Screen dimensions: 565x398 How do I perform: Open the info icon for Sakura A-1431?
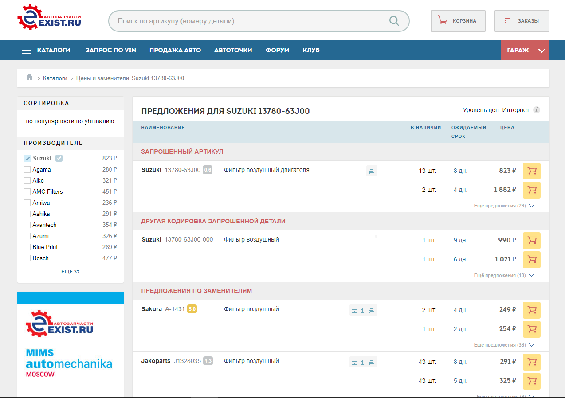(x=362, y=311)
